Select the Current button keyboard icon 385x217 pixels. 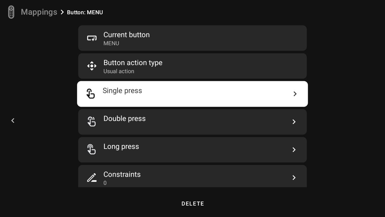[x=91, y=38]
